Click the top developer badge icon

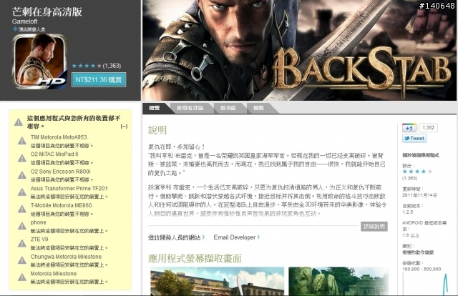coord(15,29)
